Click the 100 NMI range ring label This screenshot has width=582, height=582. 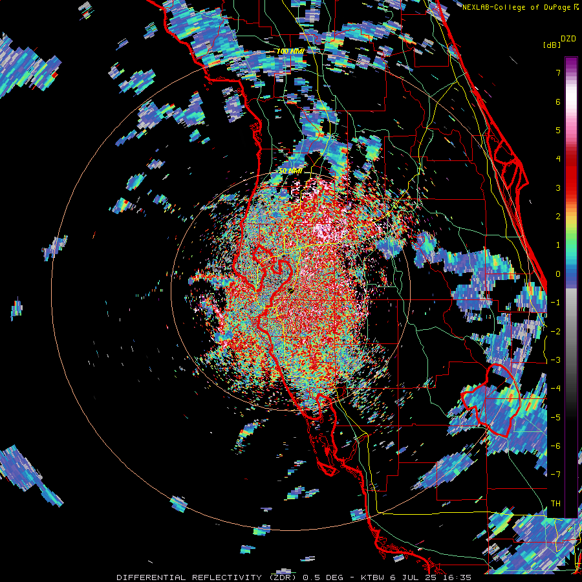(290, 51)
